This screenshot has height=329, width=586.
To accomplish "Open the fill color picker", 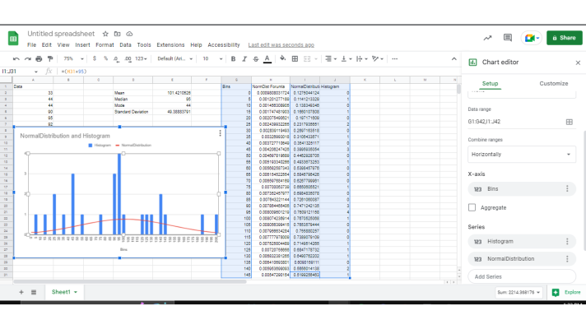I will coord(283,58).
